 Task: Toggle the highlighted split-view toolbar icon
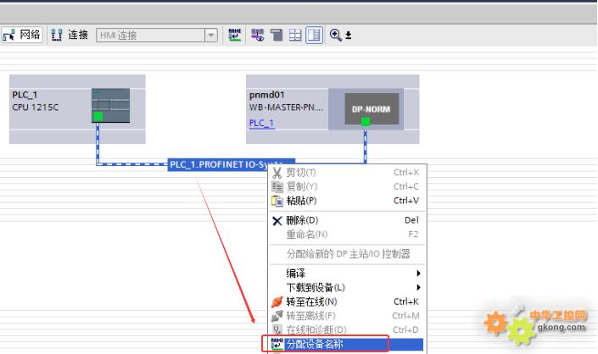(314, 35)
